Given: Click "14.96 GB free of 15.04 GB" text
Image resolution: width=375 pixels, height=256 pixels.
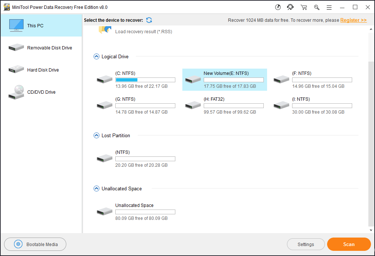Looking at the screenshot, I should [x=318, y=86].
